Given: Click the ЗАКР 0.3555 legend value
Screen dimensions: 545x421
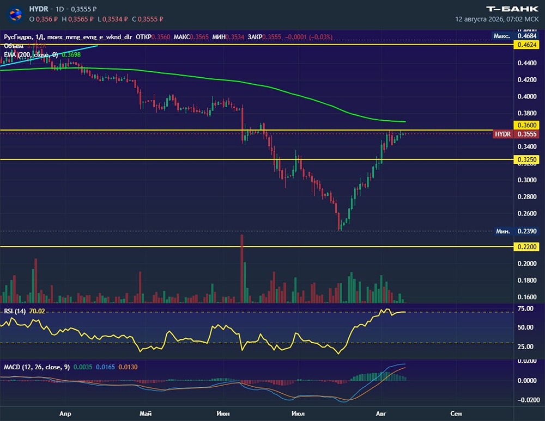Looking at the screenshot, I should click(264, 37).
